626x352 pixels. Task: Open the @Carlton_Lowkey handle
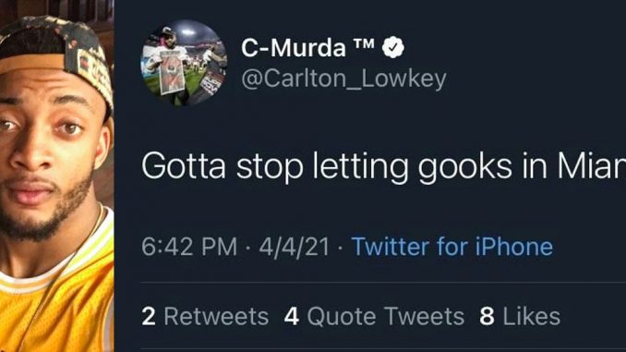click(x=343, y=79)
